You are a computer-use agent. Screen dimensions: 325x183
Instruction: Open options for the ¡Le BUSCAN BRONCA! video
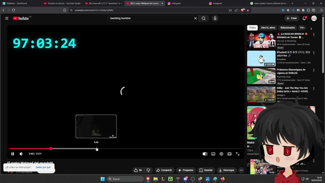(314, 34)
